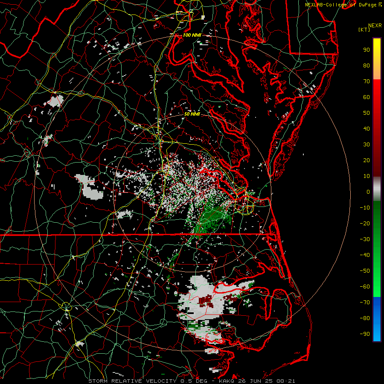Click the bright green band near -60
Image resolution: width=384 pixels, height=384 pixels.
click(377, 287)
